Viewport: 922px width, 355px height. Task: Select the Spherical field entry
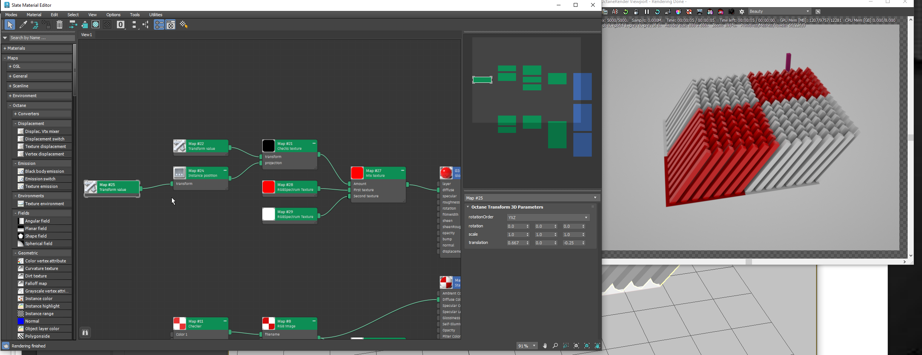tap(44, 244)
